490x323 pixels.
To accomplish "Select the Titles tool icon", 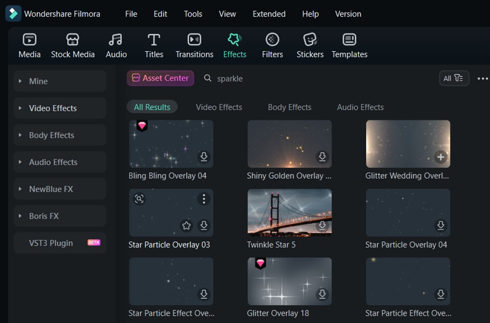I will click(154, 40).
